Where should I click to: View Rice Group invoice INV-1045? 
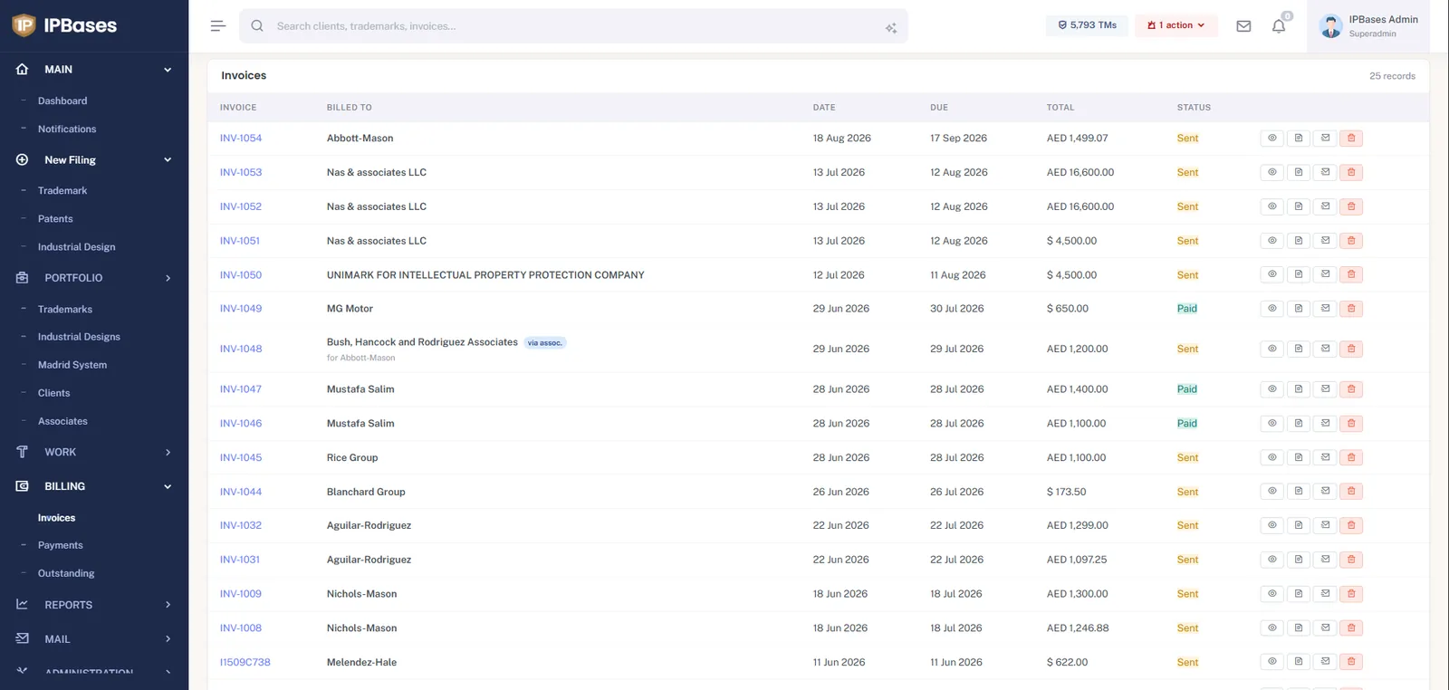pos(1271,457)
